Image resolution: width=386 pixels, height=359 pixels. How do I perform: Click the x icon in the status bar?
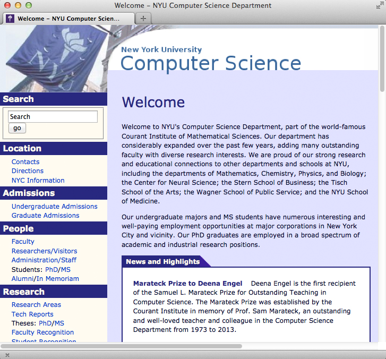(7, 354)
